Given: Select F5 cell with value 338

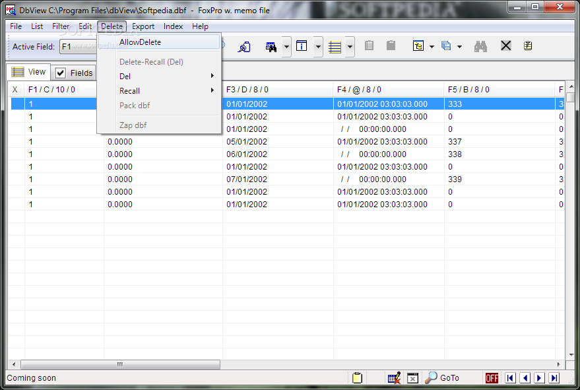Looking at the screenshot, I should pyautogui.click(x=499, y=154).
